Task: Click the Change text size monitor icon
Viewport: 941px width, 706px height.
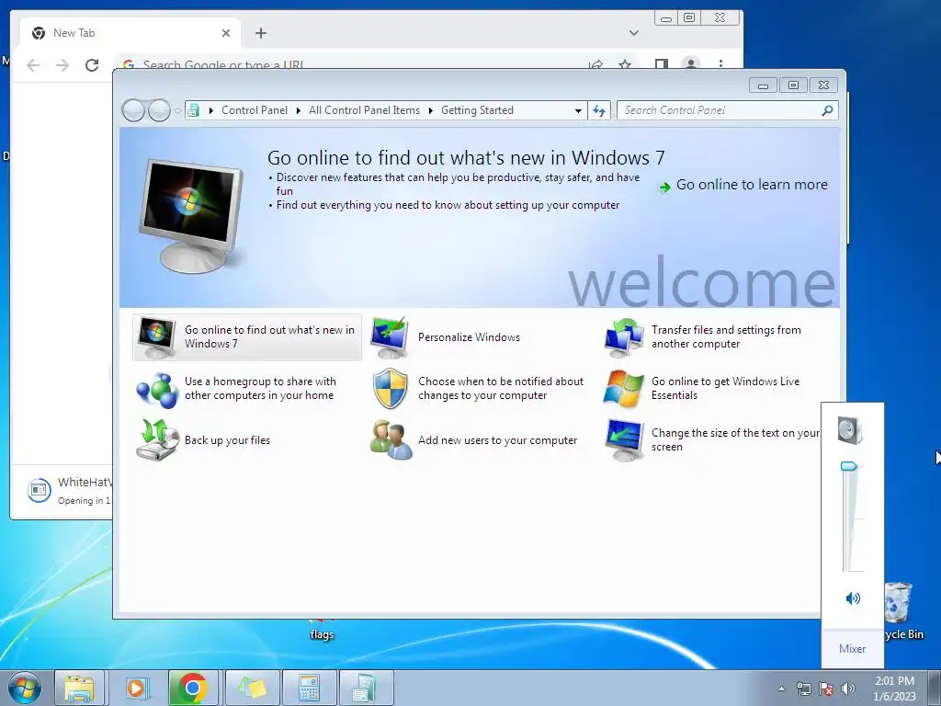Action: [624, 440]
